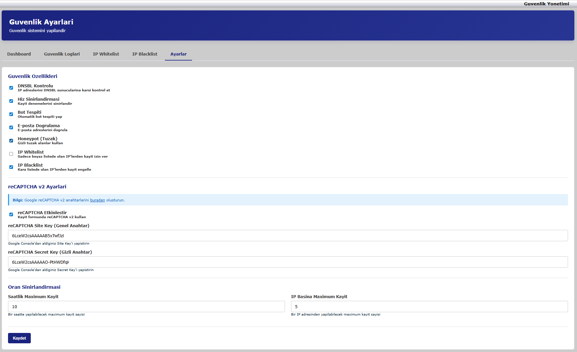Select the Ayarlar tab
The width and height of the screenshot is (577, 352).
[179, 54]
